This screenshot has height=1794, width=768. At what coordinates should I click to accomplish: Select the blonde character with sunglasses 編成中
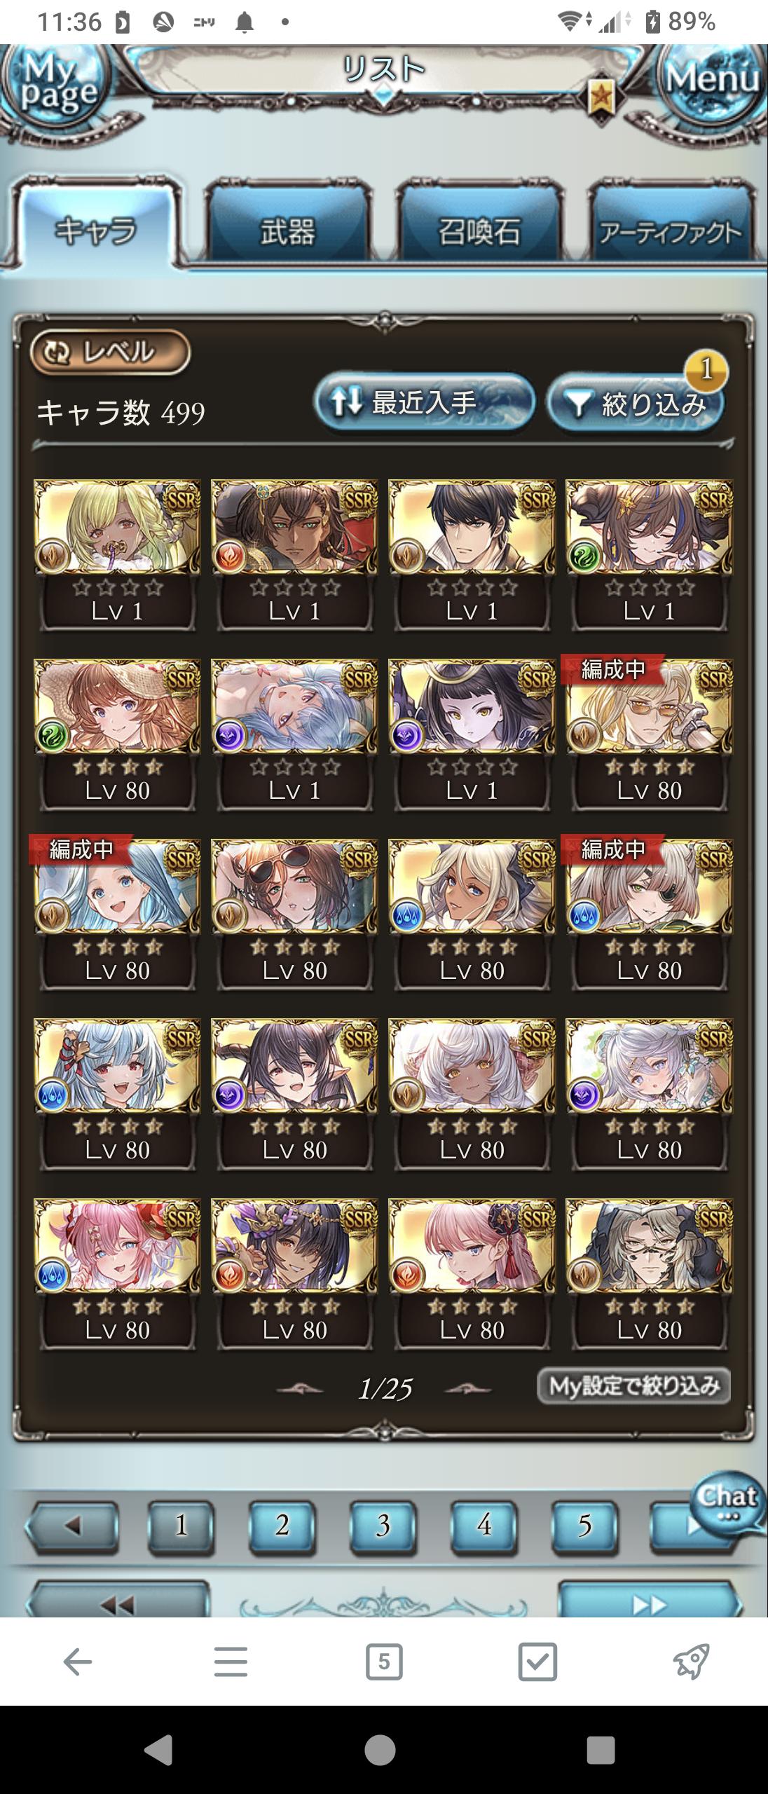coord(649,734)
